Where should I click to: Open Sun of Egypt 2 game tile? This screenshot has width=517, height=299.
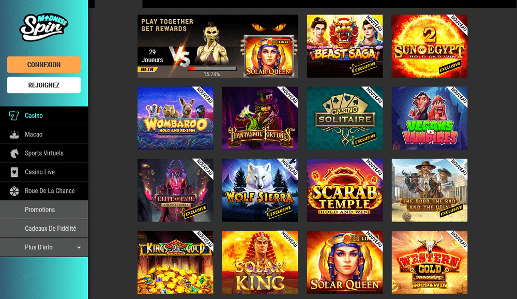coord(430,46)
